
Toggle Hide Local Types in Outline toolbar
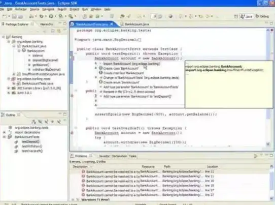point(59,122)
